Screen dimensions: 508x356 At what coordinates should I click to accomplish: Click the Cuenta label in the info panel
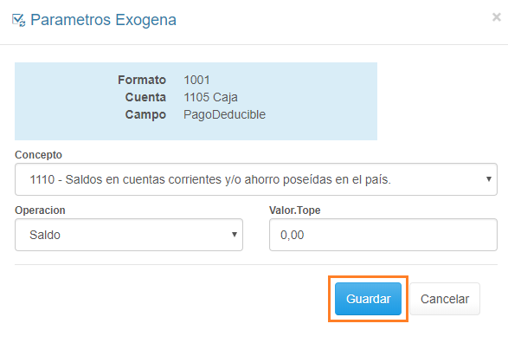[145, 97]
